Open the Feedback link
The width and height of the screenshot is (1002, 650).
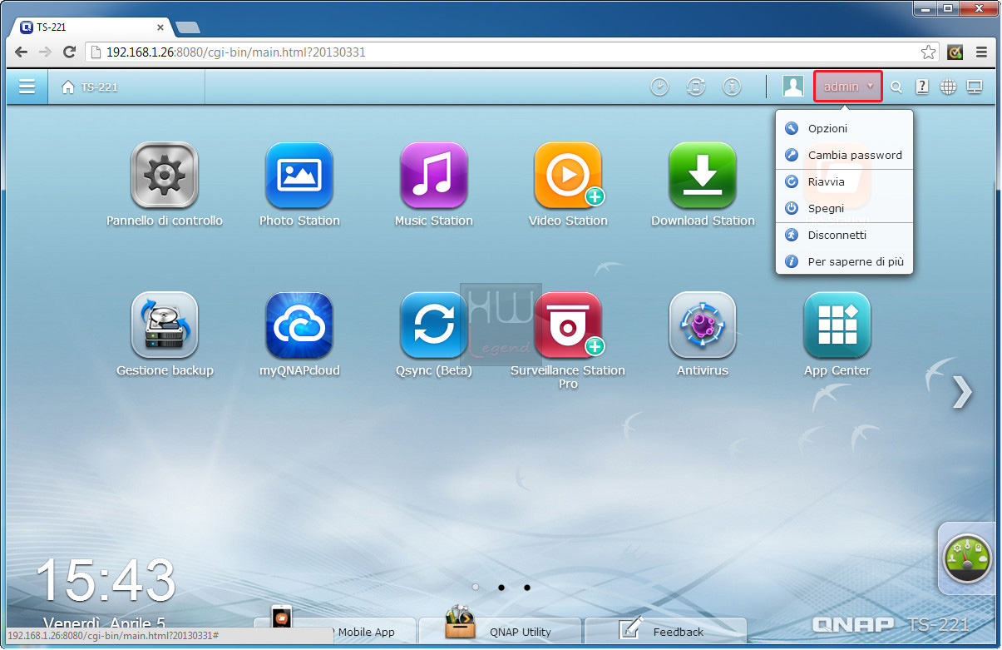[x=665, y=630]
